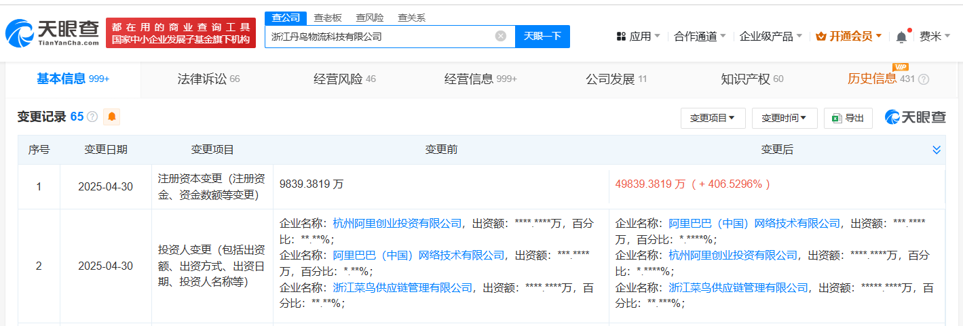This screenshot has height=326, width=963.
Task: Click orange alert bell beside 变更记录
Action: pos(112,117)
